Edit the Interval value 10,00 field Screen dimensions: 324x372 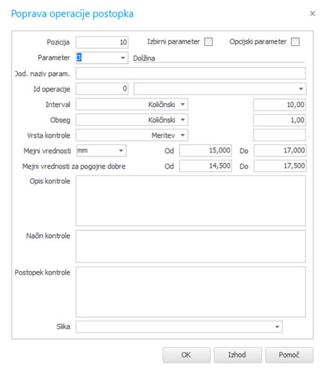click(279, 105)
